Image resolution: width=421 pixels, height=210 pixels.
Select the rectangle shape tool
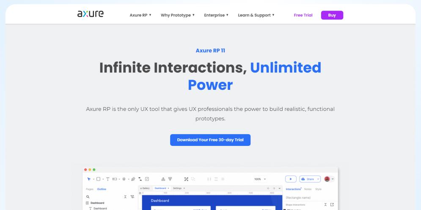click(98, 179)
